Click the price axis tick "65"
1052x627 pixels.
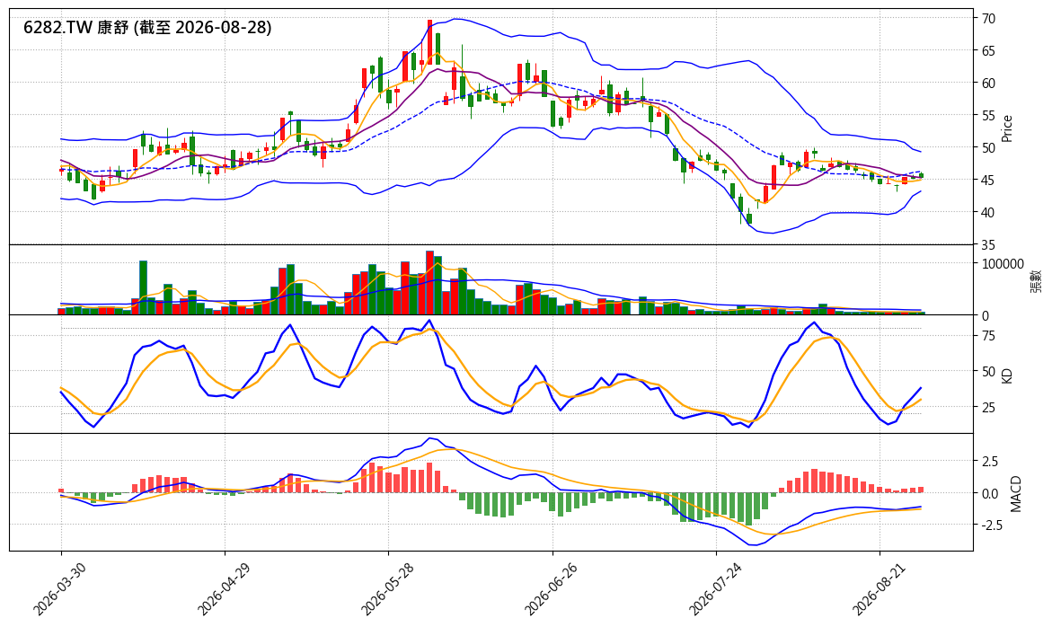(989, 51)
